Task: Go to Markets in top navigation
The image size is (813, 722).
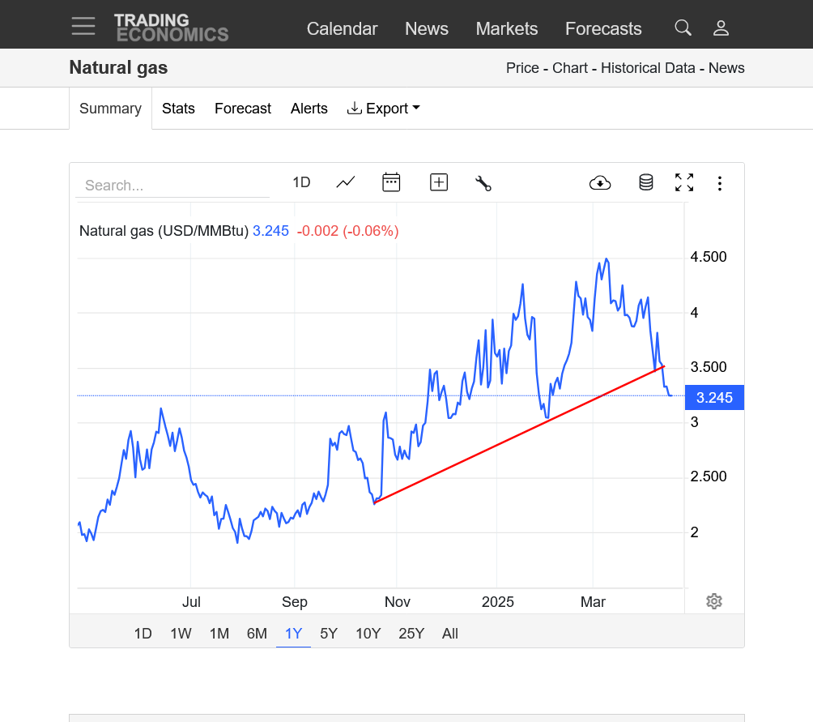Action: coord(506,28)
